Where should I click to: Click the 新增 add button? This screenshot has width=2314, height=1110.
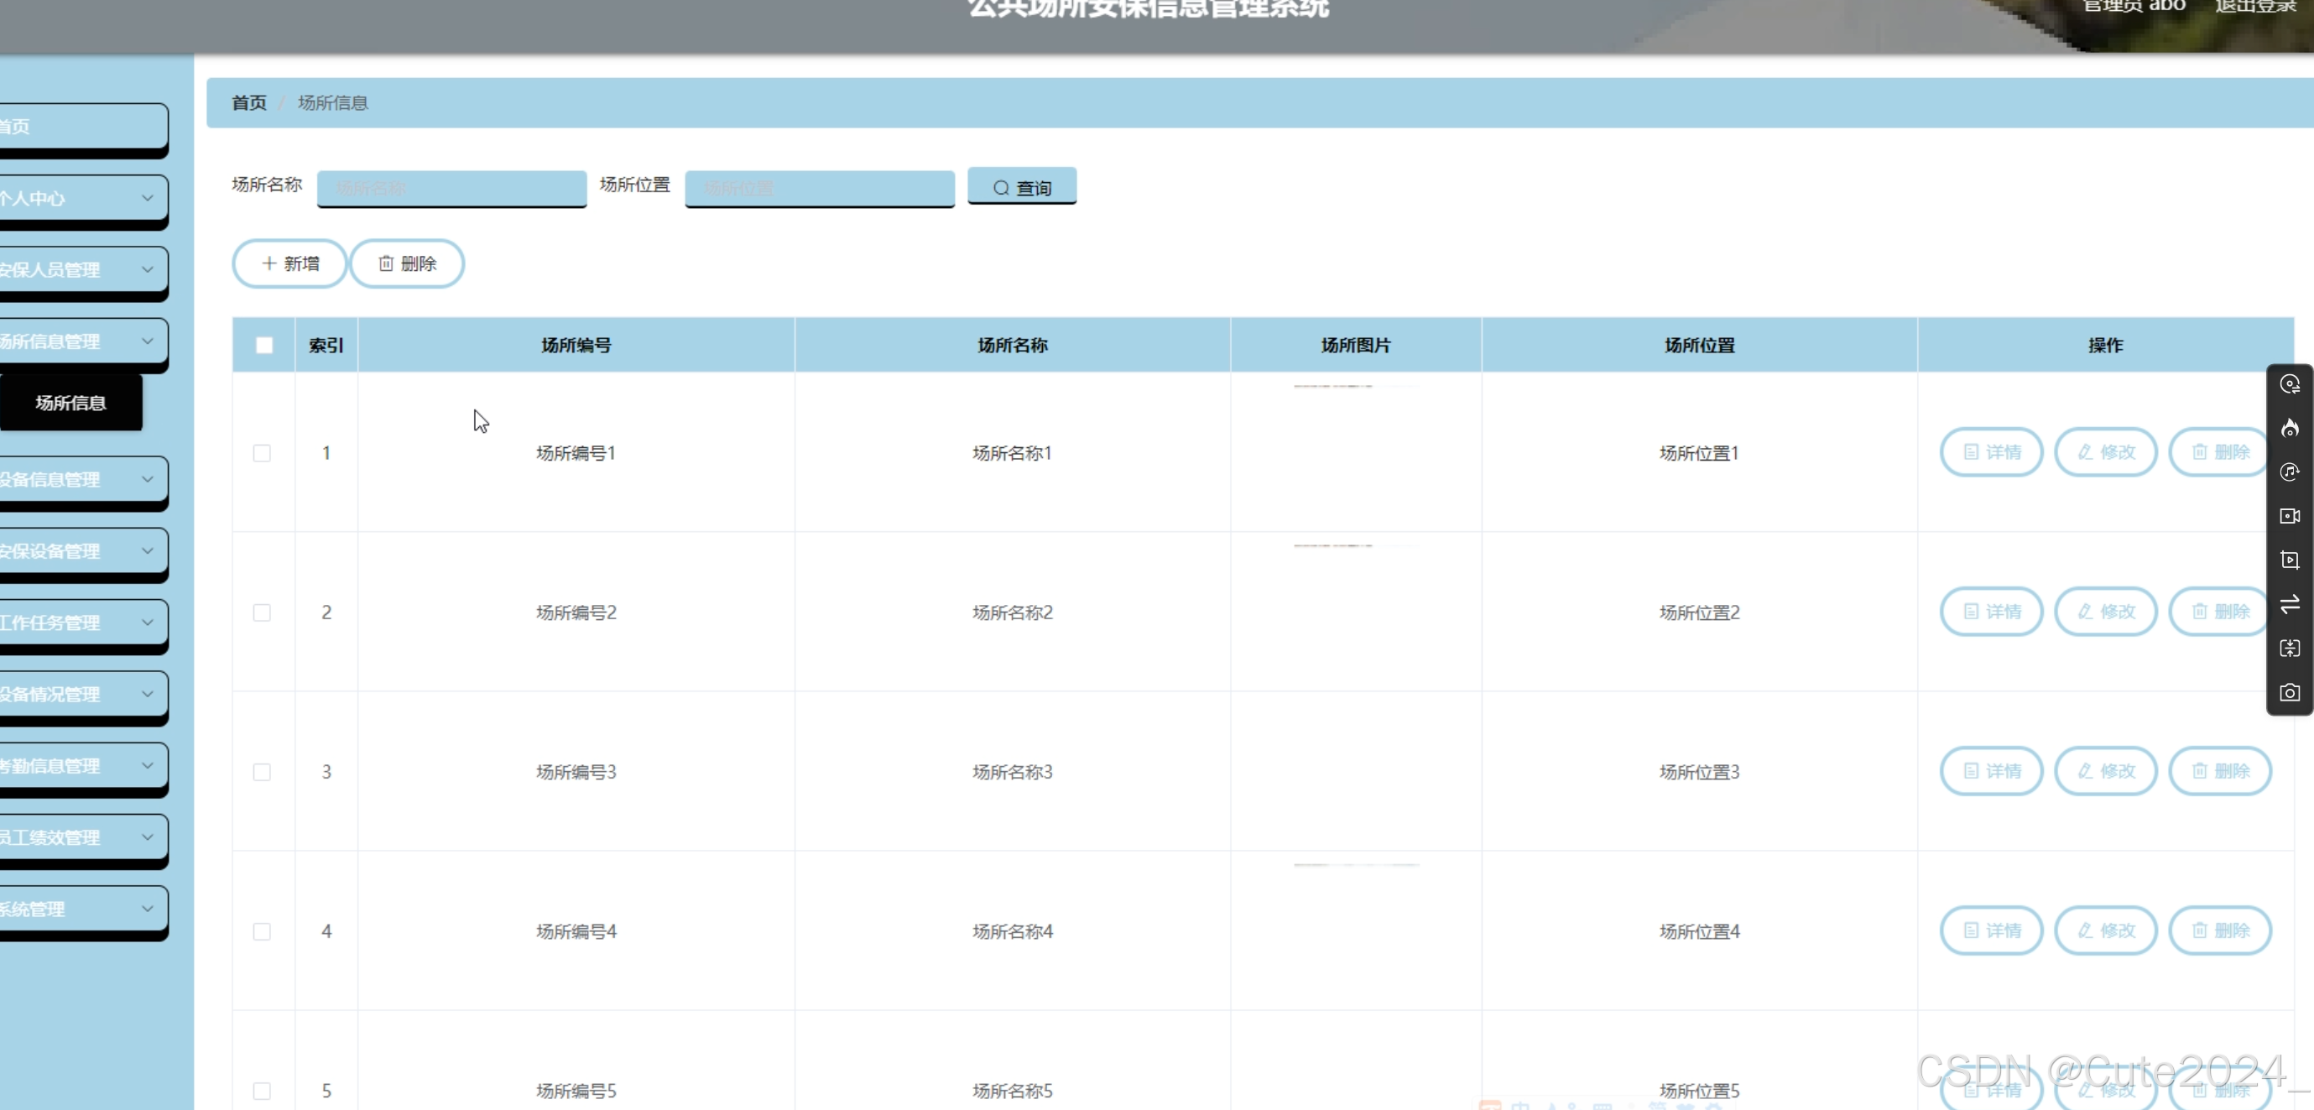pyautogui.click(x=289, y=263)
